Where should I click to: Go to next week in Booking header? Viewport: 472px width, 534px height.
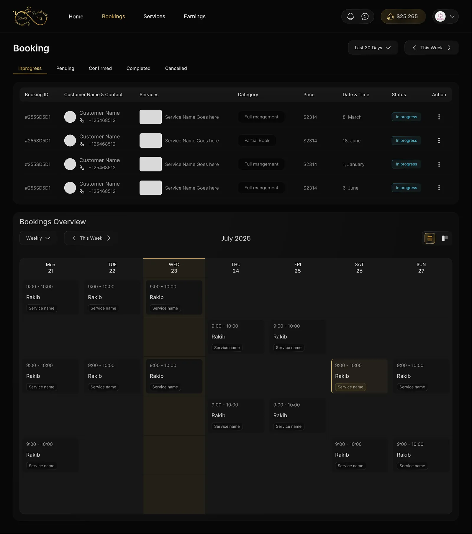pyautogui.click(x=449, y=48)
